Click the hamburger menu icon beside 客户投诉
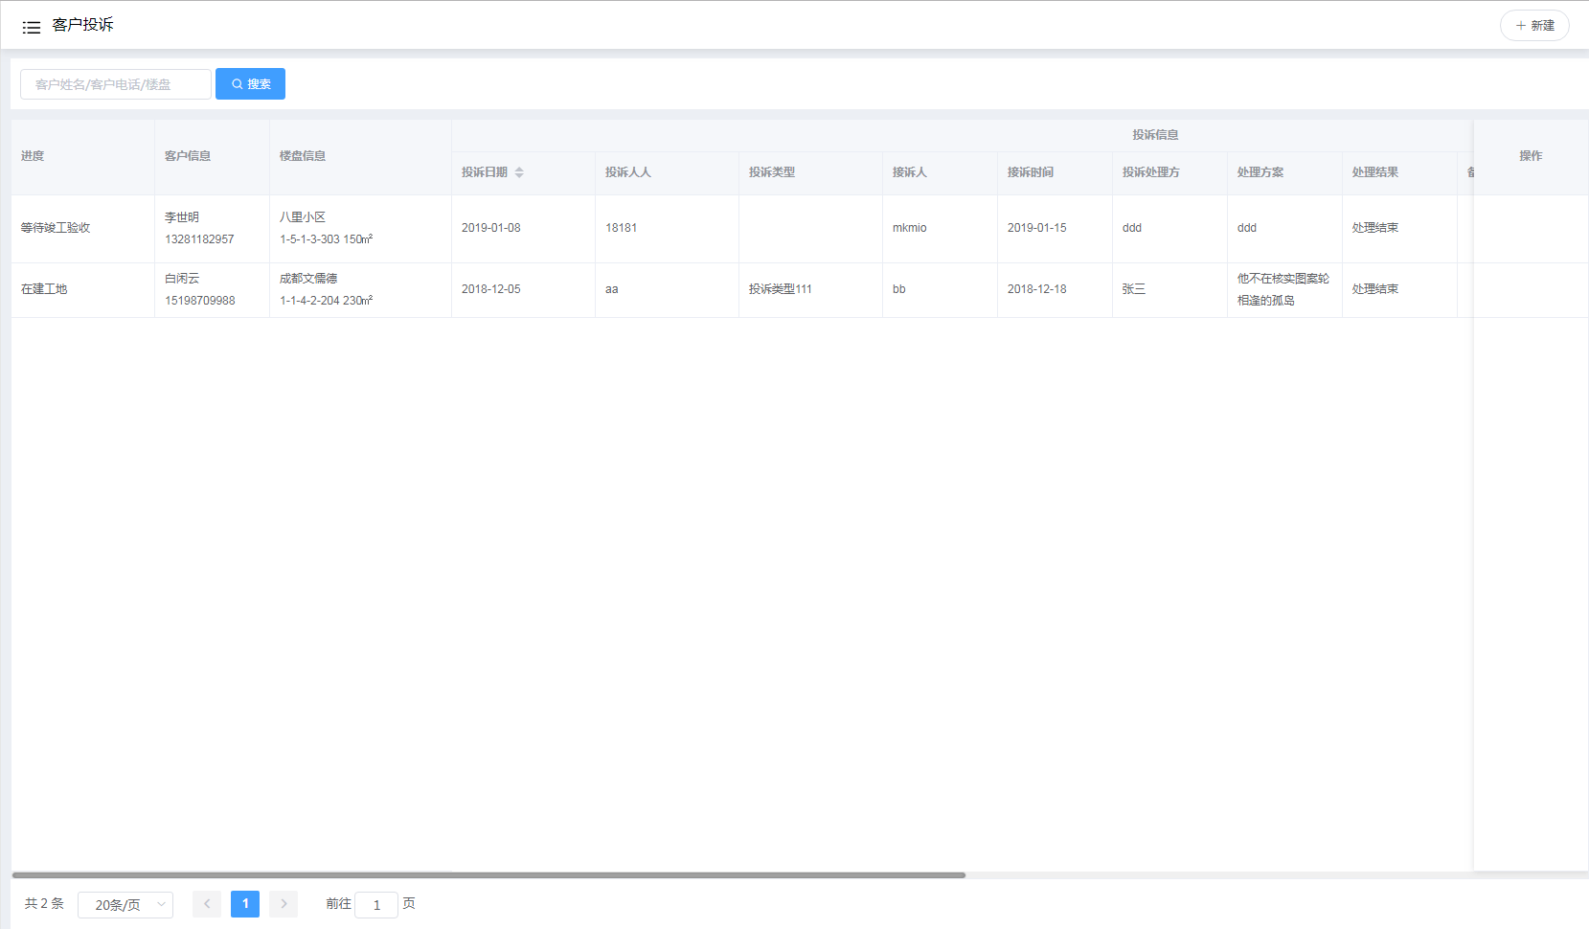1589x929 pixels. (32, 27)
